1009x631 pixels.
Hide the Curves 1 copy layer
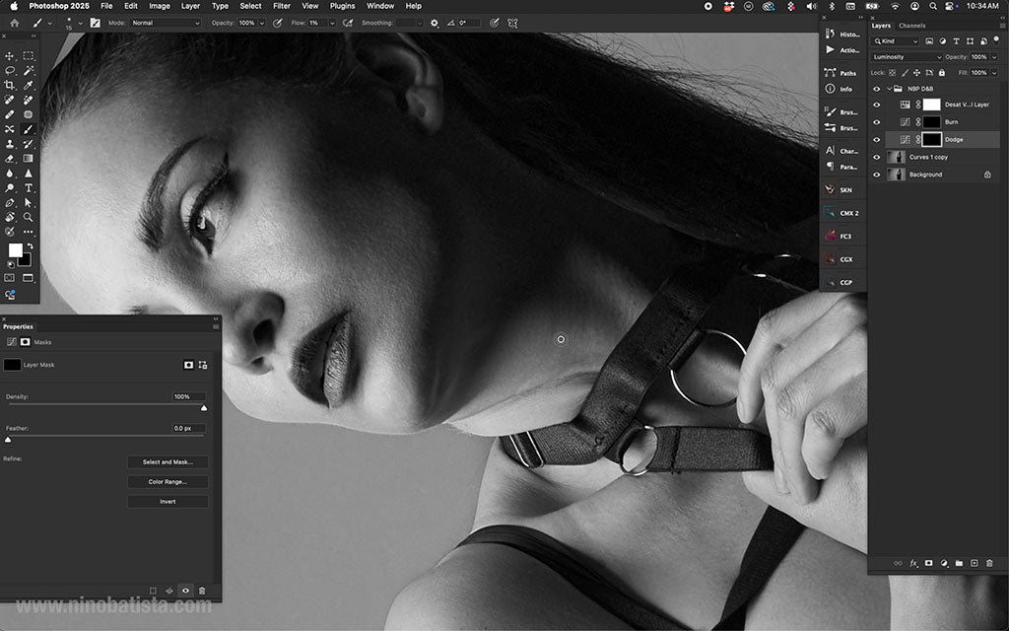(877, 156)
